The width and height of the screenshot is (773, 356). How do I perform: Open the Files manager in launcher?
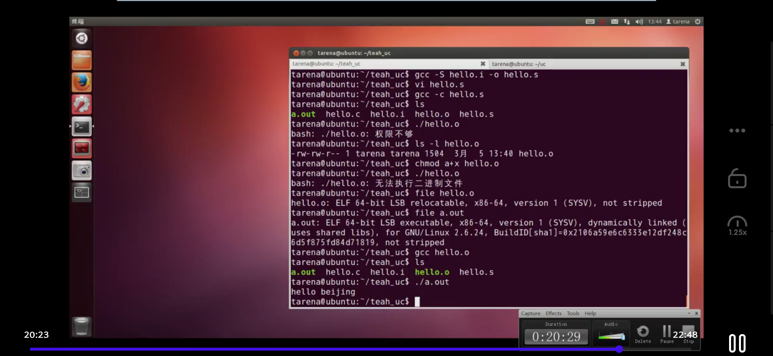pos(82,61)
